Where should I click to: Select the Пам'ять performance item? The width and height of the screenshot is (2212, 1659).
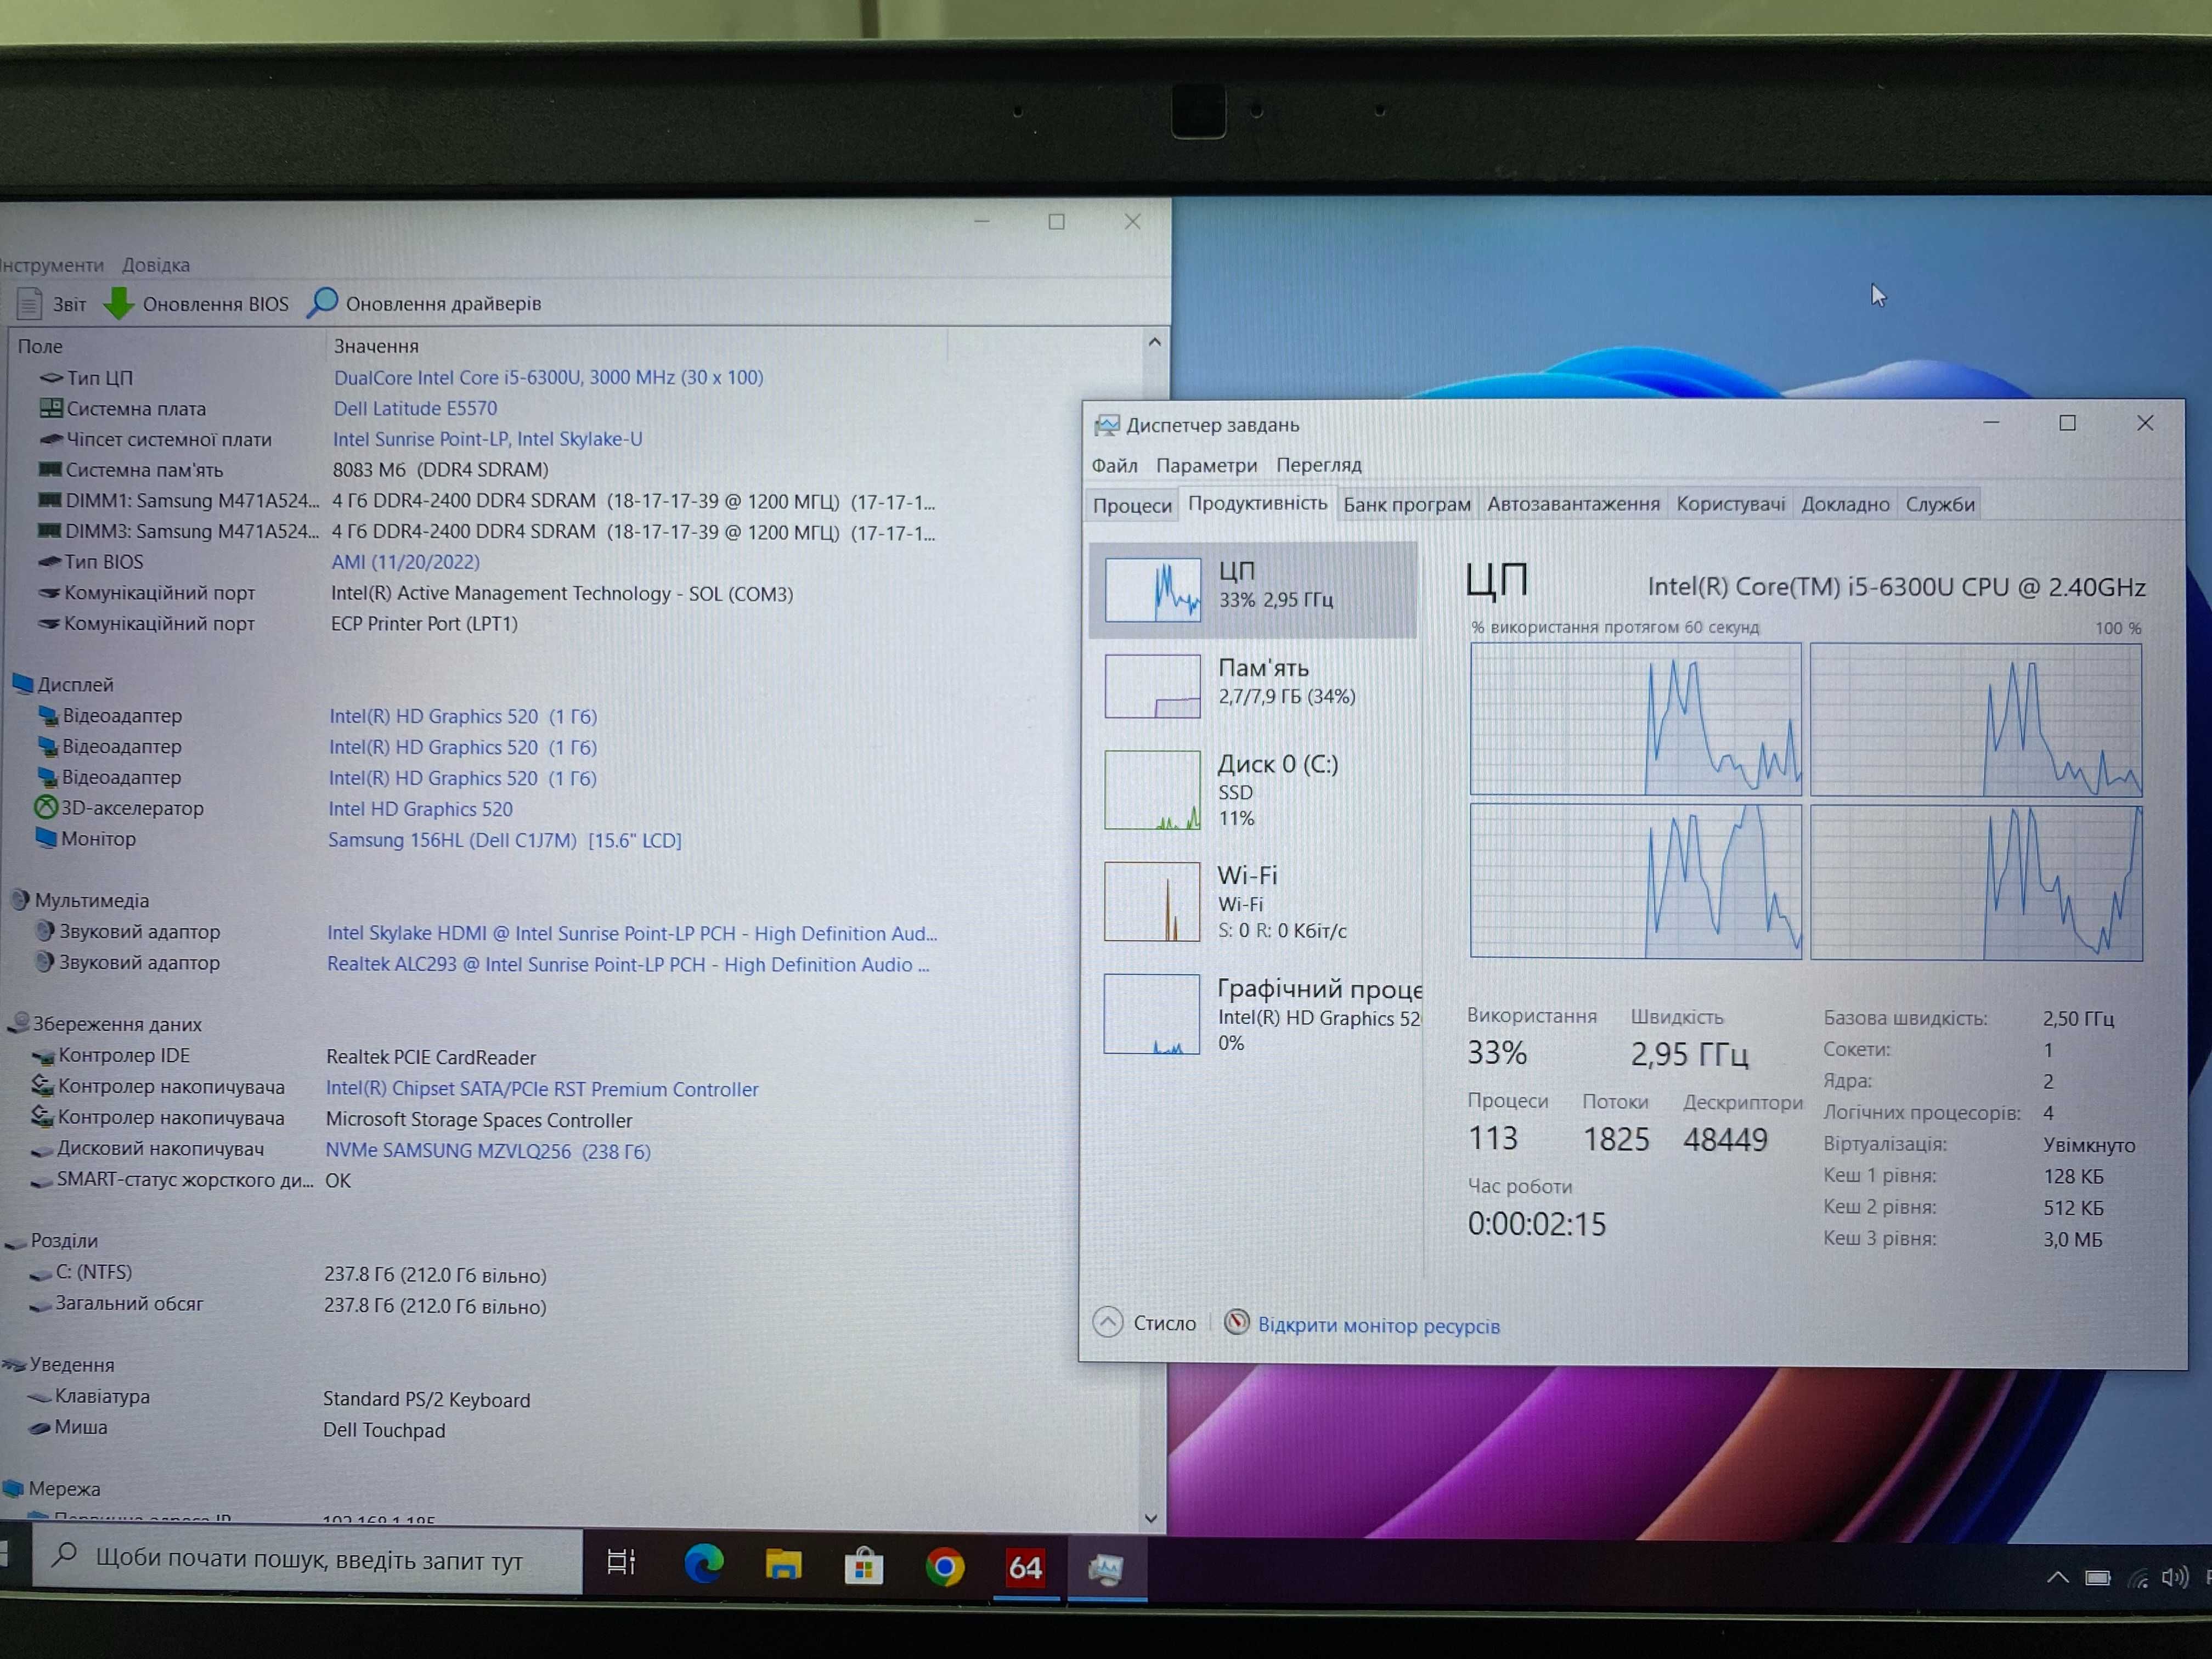pos(1254,686)
